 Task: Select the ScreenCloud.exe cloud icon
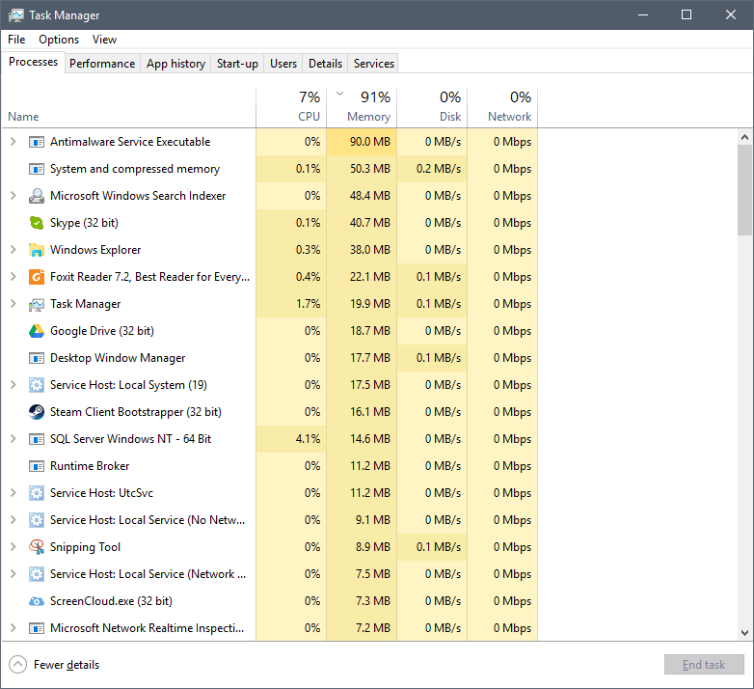[37, 601]
